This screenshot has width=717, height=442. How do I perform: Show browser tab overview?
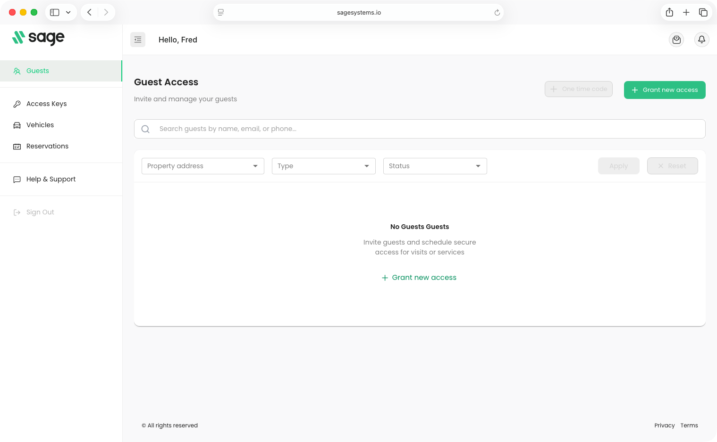point(703,12)
